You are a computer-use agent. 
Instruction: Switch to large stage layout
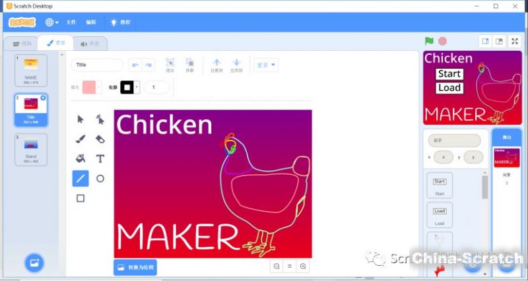(500, 41)
